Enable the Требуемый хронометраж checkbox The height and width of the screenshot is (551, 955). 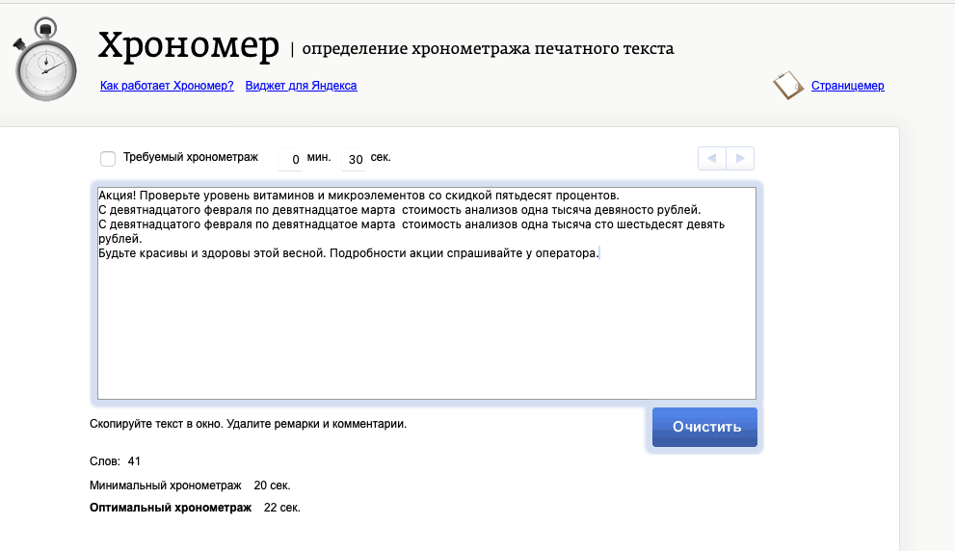pos(108,158)
